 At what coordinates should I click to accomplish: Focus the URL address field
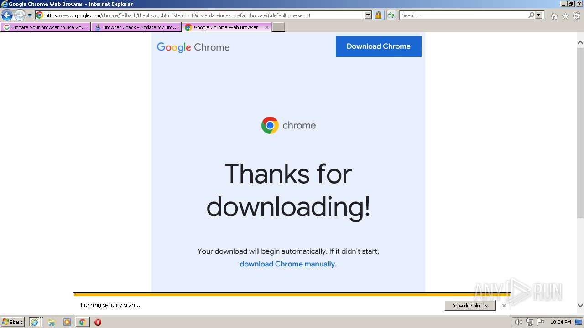pyautogui.click(x=204, y=15)
